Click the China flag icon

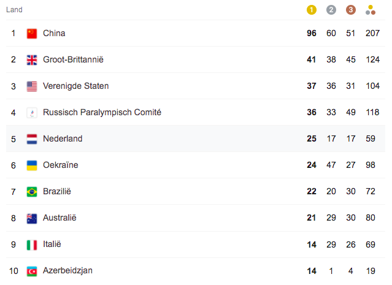pyautogui.click(x=32, y=34)
